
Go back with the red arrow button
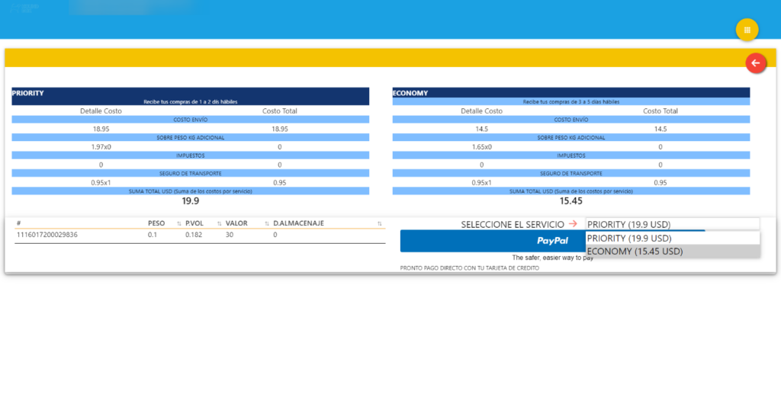tap(756, 63)
